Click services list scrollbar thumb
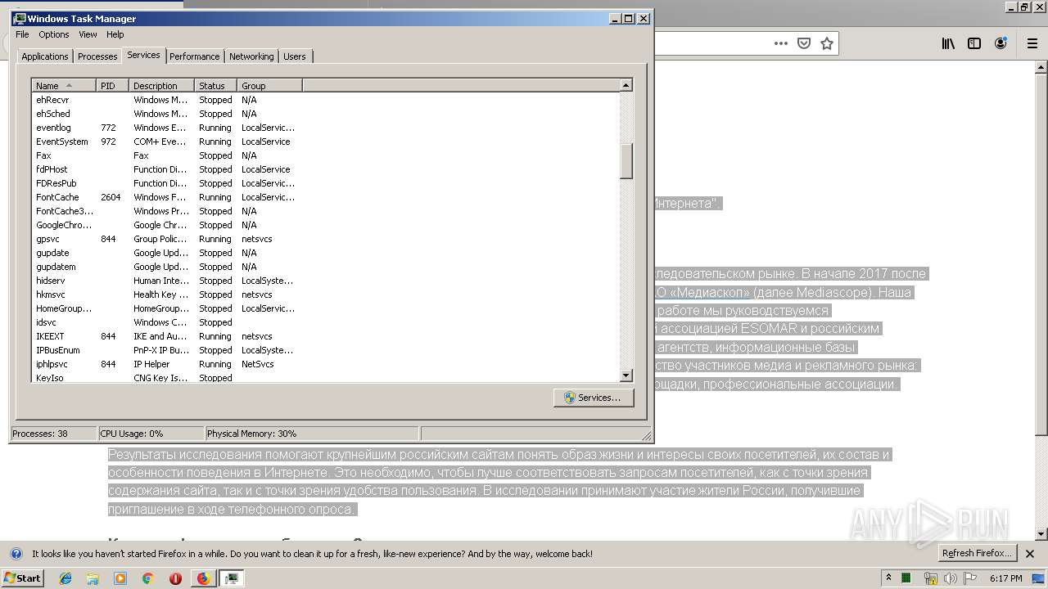Viewport: 1048px width, 589px height. [626, 161]
